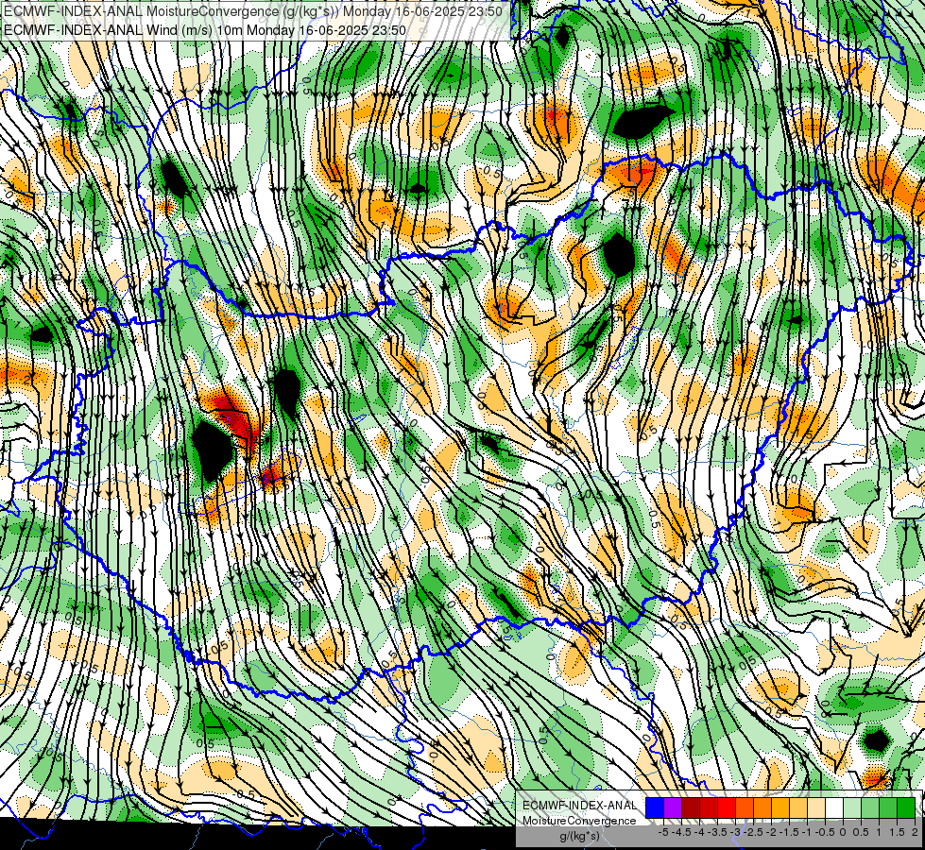The height and width of the screenshot is (850, 925).
Task: Click the -5 legend tick label
Action: coord(663,832)
